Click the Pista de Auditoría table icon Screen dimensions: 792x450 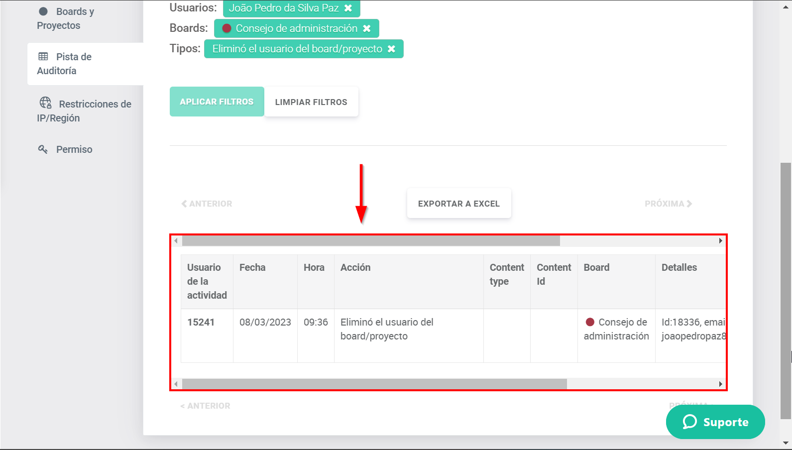click(43, 57)
